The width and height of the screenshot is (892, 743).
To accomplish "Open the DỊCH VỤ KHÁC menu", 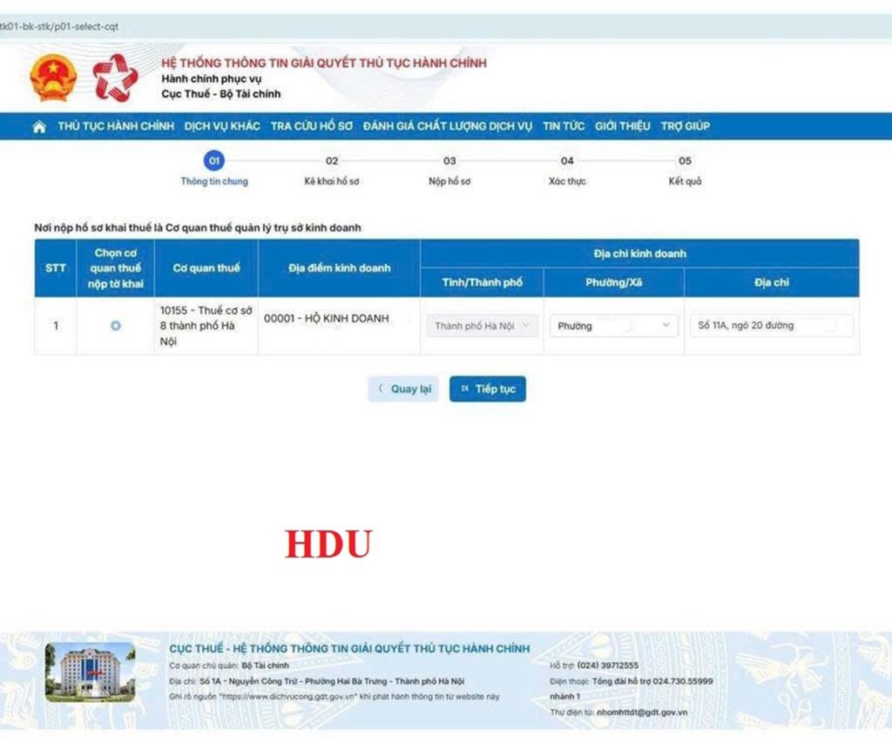I will coord(222,126).
